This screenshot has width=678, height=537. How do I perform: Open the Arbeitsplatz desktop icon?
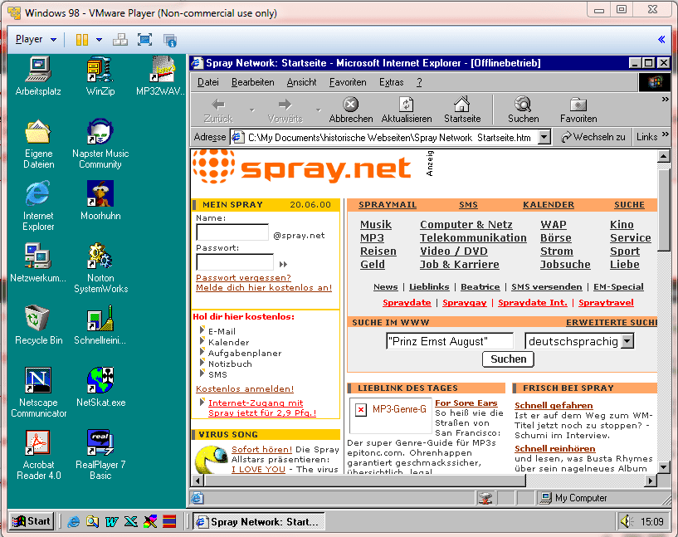[38, 76]
